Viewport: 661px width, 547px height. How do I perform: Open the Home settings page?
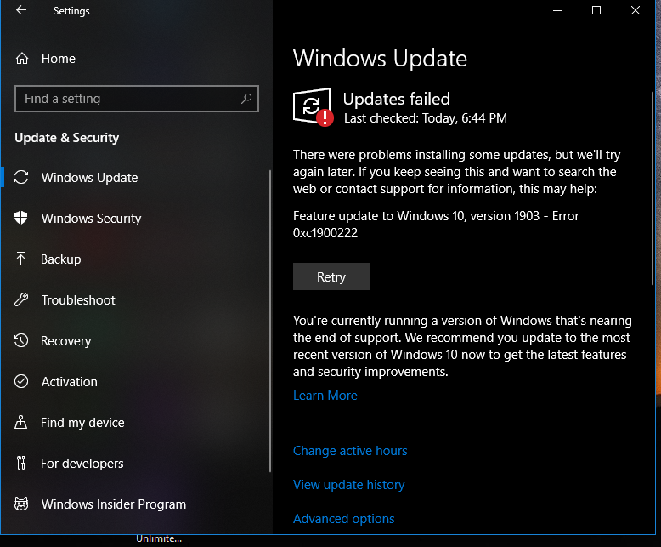click(58, 58)
